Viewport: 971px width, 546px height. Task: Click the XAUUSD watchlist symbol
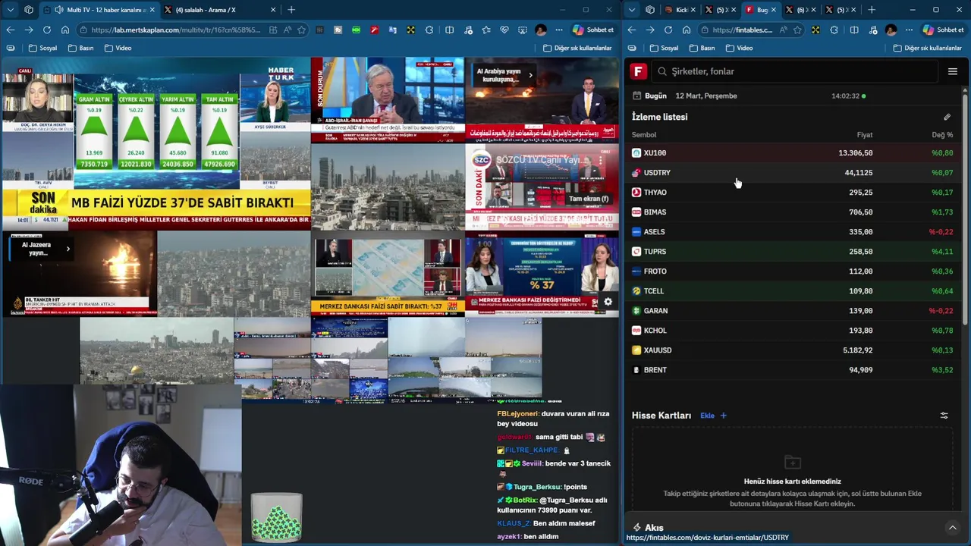point(658,350)
